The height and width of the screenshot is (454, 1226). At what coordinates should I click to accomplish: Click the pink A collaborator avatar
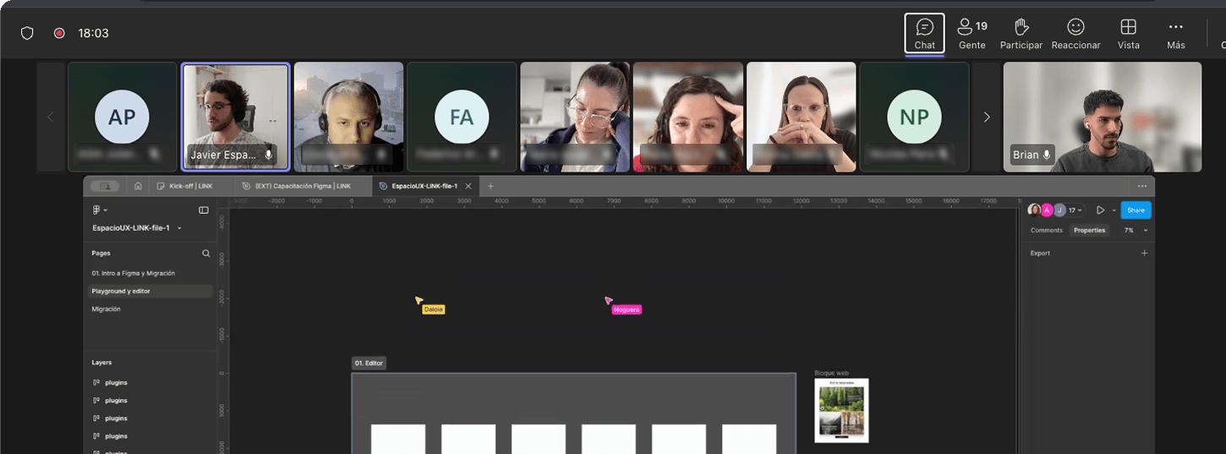click(x=1047, y=210)
